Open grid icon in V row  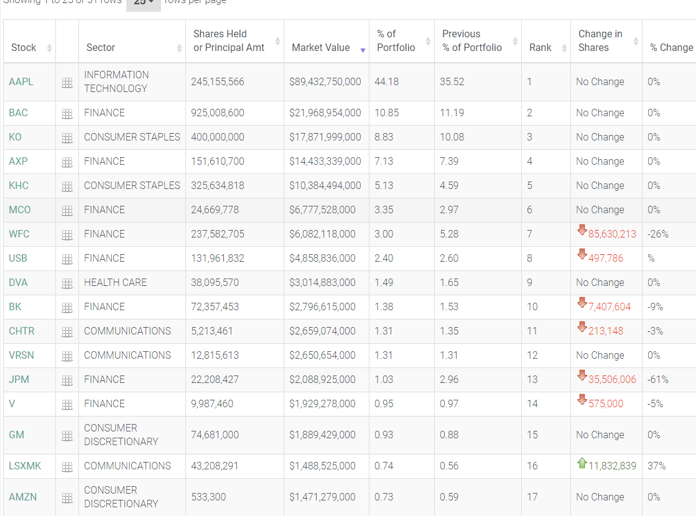(x=67, y=405)
